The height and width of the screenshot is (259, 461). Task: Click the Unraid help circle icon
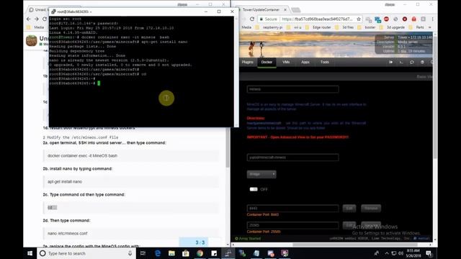[x=422, y=63]
